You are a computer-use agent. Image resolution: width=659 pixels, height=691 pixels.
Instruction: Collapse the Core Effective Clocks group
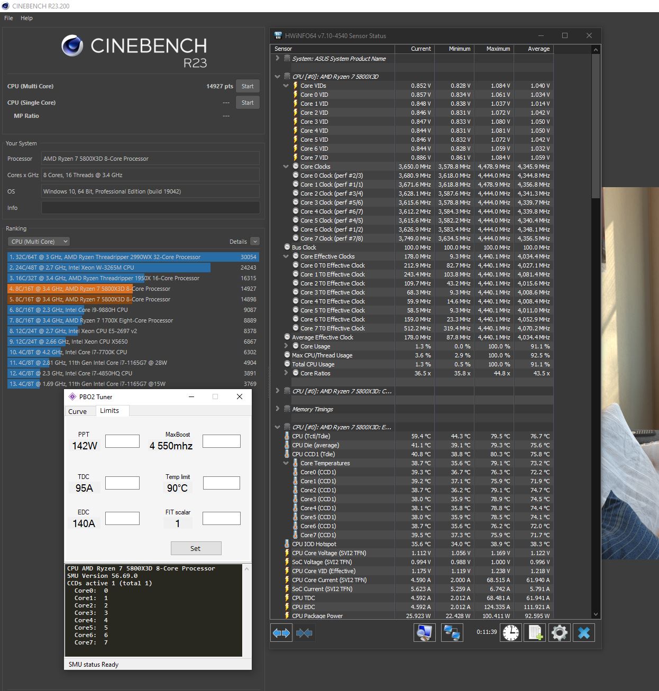coord(286,256)
